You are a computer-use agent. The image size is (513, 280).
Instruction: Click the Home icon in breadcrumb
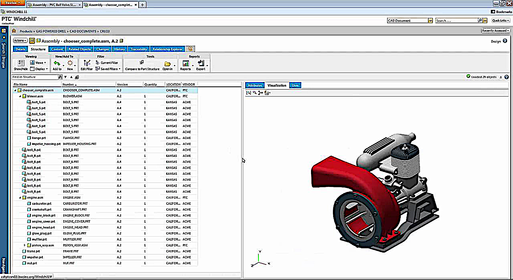pyautogui.click(x=14, y=31)
